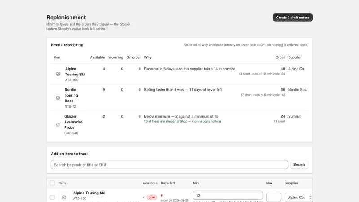Click the Add an item to track heading
359x202 pixels.
[70, 154]
